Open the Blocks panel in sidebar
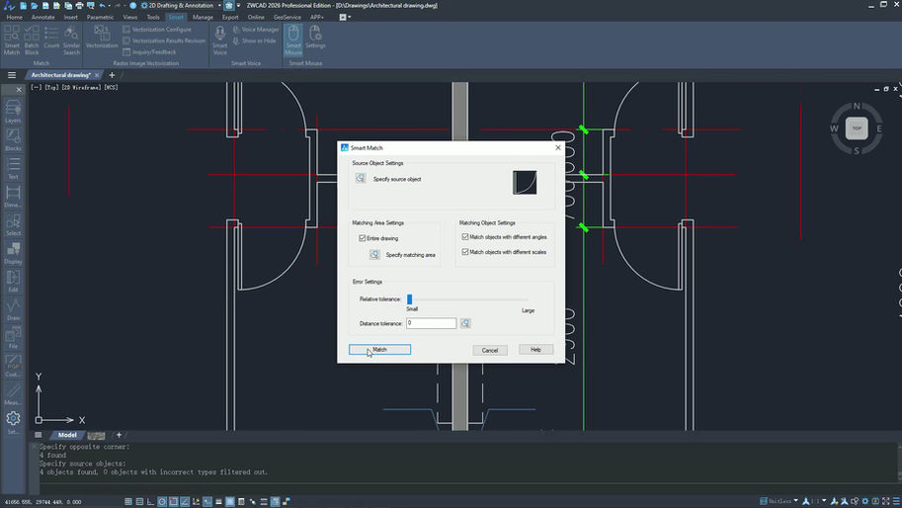902x508 pixels. (13, 139)
